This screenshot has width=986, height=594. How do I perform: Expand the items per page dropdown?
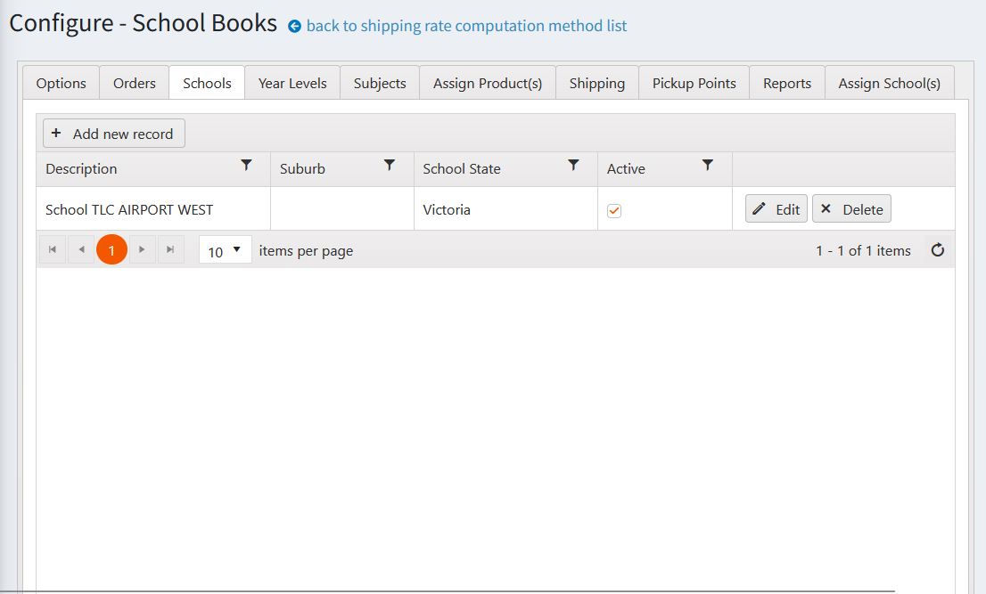[225, 251]
